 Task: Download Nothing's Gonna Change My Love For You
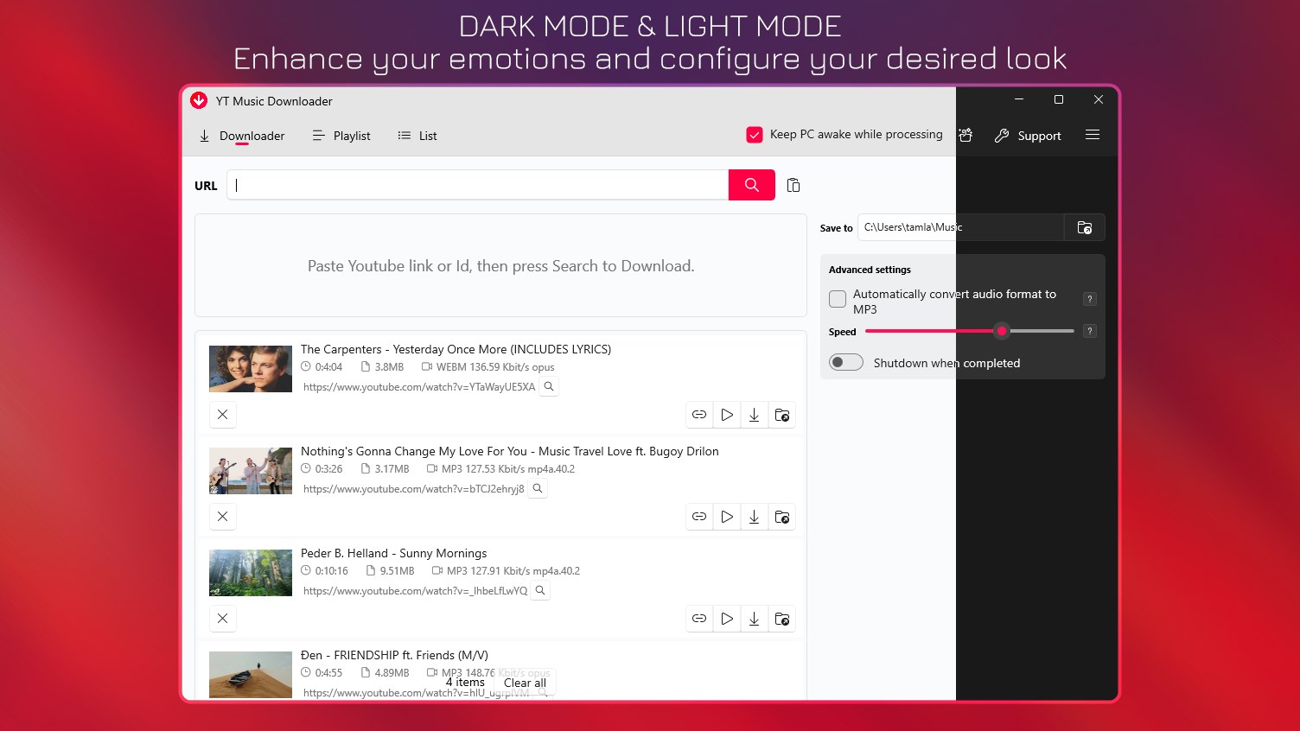pos(755,517)
